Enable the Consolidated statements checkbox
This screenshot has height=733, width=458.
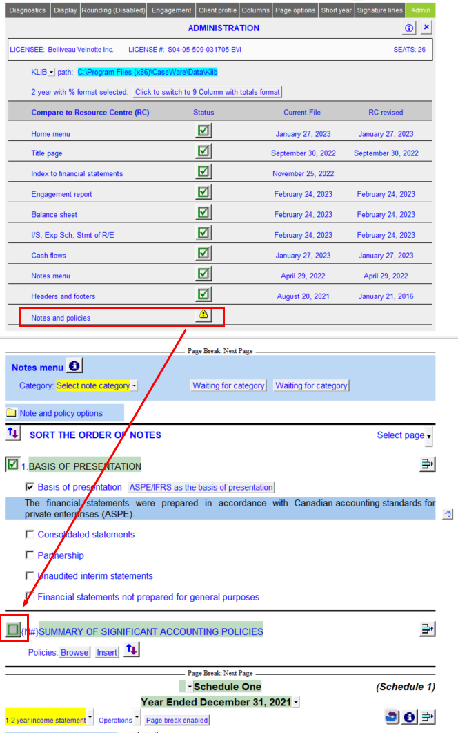tap(30, 534)
